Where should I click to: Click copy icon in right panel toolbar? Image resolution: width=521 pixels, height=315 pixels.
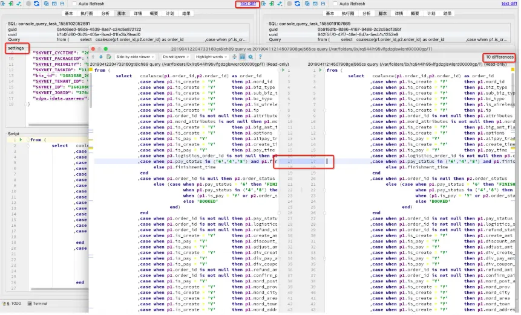pyautogui.click(x=307, y=4)
